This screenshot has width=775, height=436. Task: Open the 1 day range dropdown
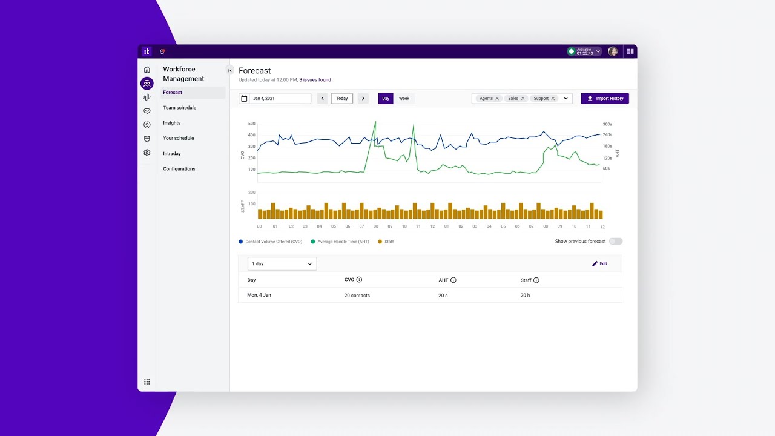[x=282, y=263]
